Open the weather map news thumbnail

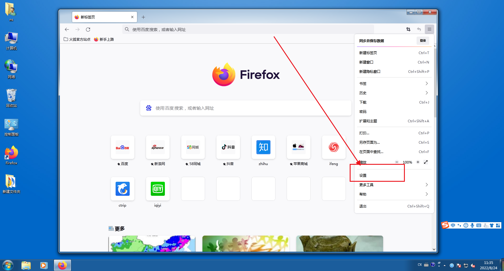pyautogui.click(x=152, y=243)
